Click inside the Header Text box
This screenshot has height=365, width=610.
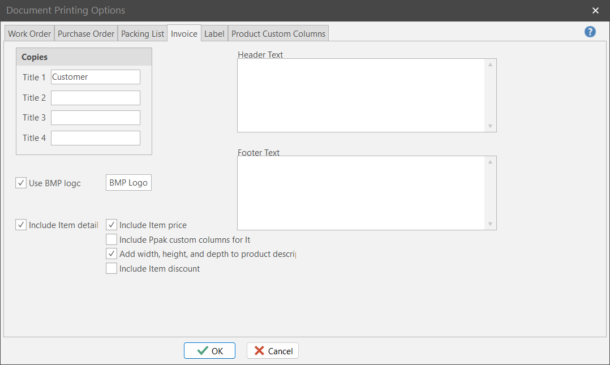(x=361, y=95)
